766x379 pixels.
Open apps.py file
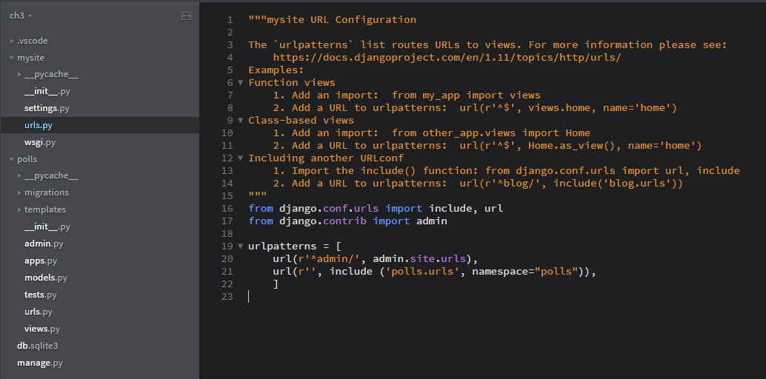[41, 261]
